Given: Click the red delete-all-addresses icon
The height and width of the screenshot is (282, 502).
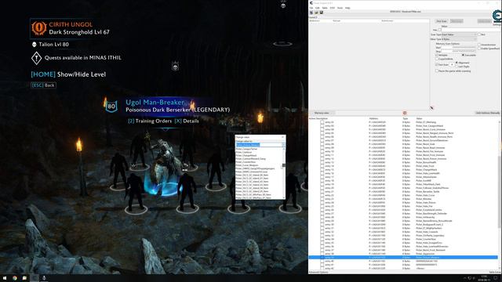Looking at the screenshot, I should tap(405, 113).
